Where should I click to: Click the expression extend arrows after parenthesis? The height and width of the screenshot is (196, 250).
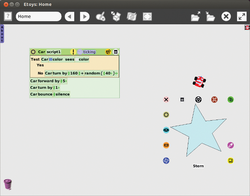(116, 73)
